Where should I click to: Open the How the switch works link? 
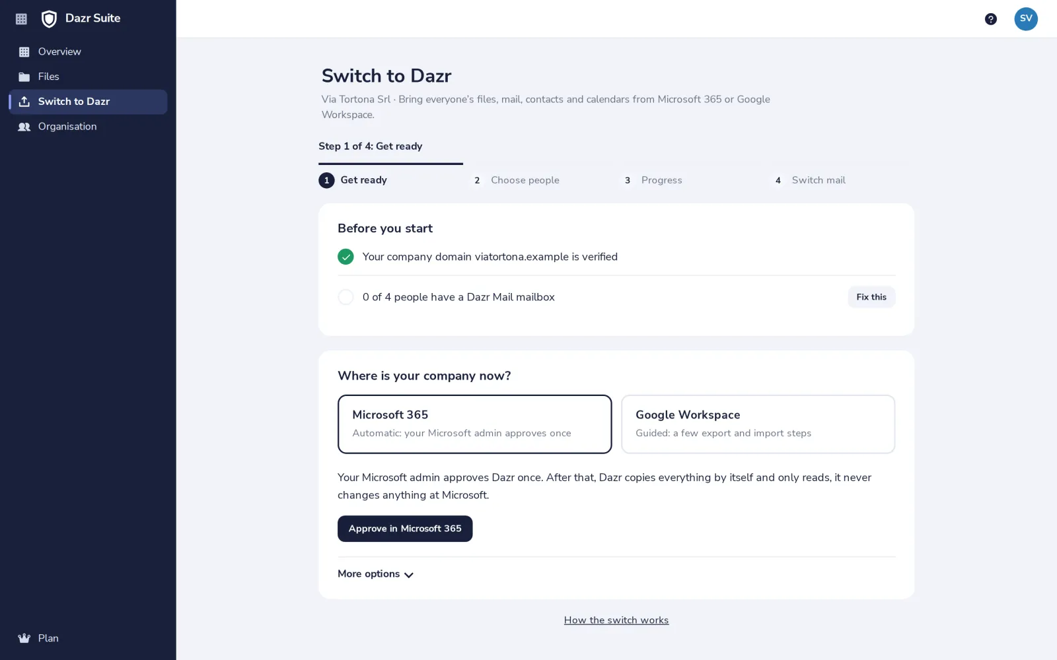tap(616, 620)
